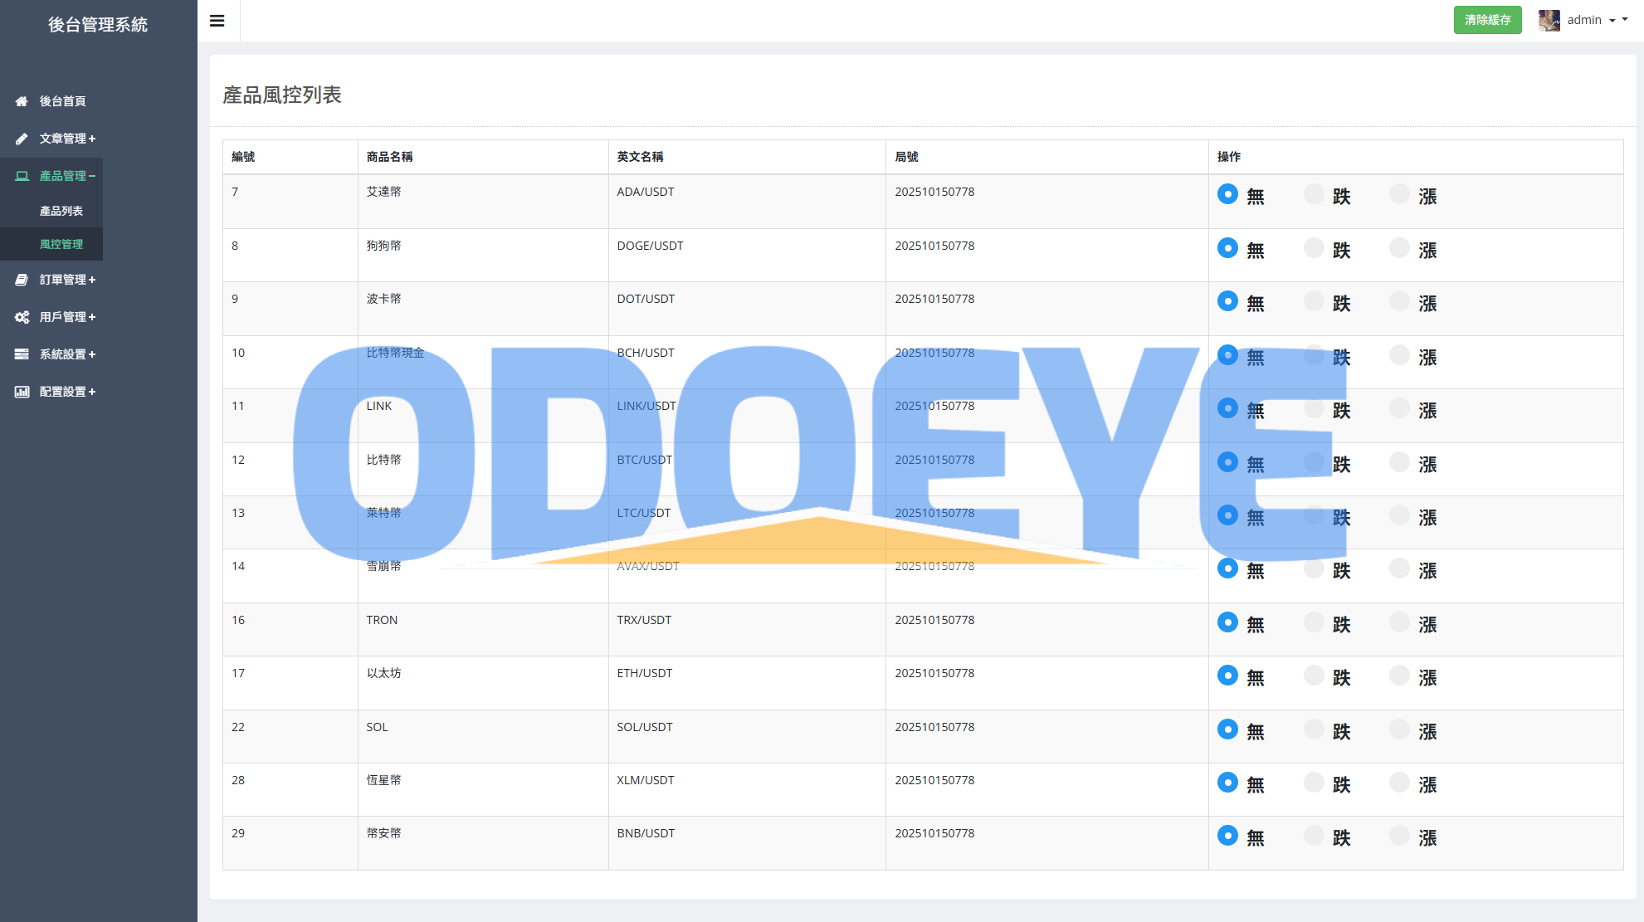Select 跌 radio for ADA/USDT row
The image size is (1644, 922).
pos(1314,194)
